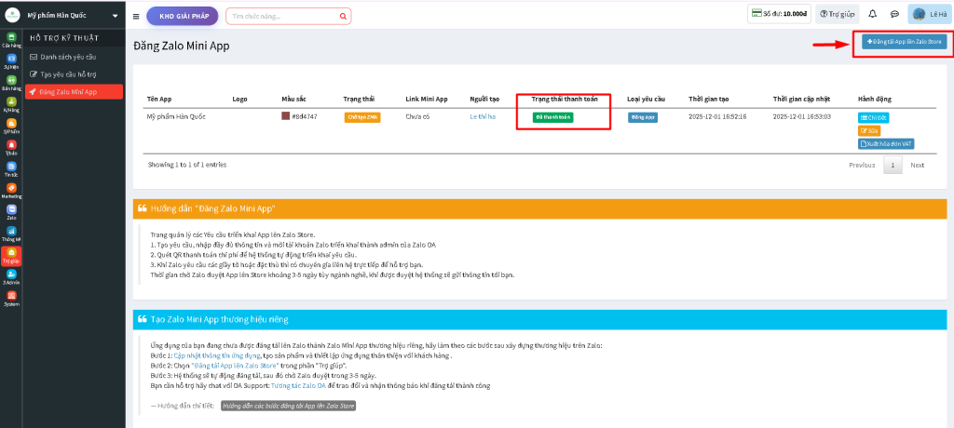954x428 pixels.
Task: Sort by Trạng thái column header
Action: (x=359, y=99)
